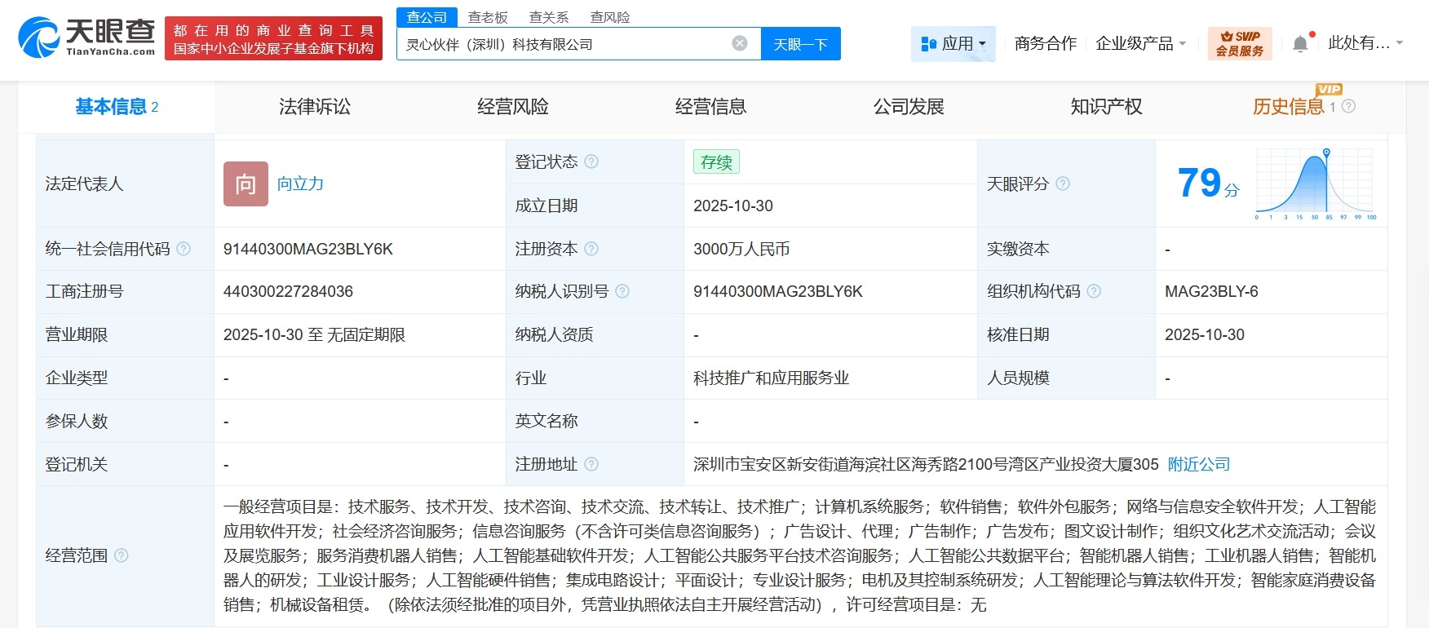Click the 天眼一下 search button

(801, 44)
